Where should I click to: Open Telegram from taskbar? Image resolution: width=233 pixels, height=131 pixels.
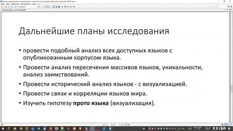click(39, 128)
